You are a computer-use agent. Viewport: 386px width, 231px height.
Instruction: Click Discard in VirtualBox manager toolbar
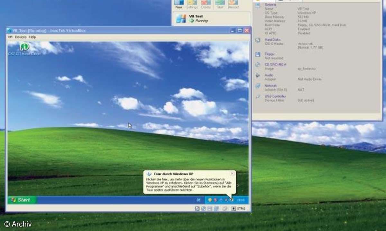tap(233, 4)
